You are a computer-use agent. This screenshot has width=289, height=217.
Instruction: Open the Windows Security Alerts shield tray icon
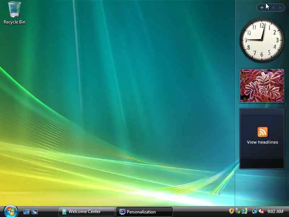coord(232,211)
